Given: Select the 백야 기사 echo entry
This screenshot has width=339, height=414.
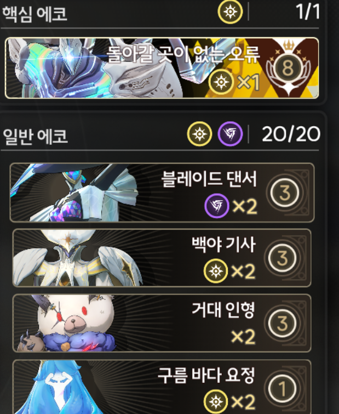Looking at the screenshot, I should [x=162, y=258].
